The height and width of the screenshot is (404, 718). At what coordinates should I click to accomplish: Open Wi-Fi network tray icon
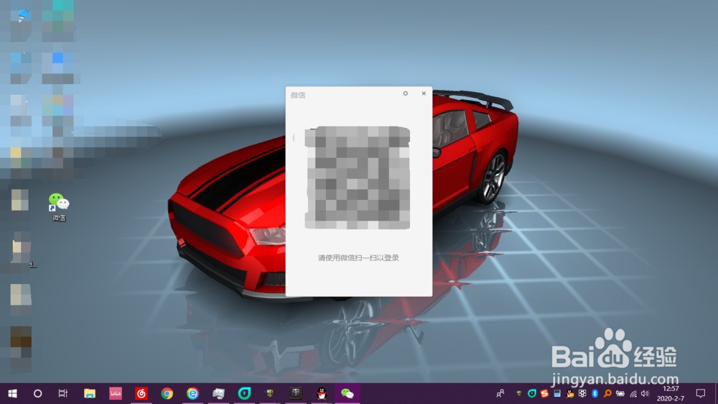click(x=633, y=393)
